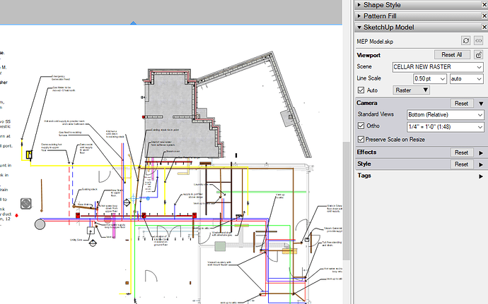This screenshot has width=488, height=304.
Task: Toggle the Auto render checkbox
Action: tap(361, 90)
